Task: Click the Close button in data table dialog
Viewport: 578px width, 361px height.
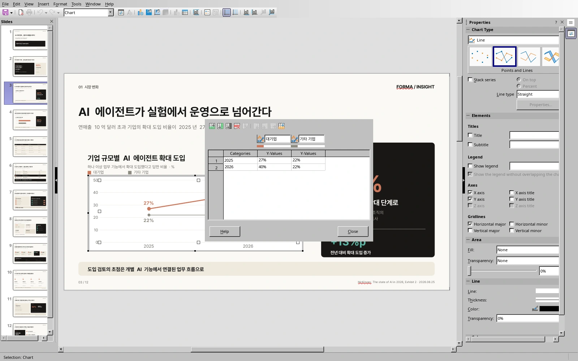Action: pyautogui.click(x=353, y=231)
